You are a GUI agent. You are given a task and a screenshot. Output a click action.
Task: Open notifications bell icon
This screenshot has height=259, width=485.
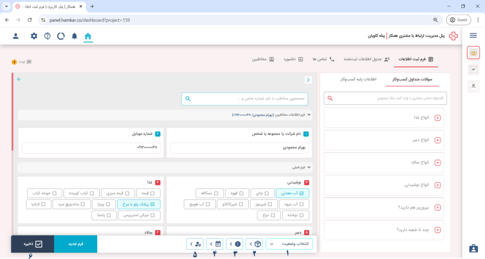74,36
